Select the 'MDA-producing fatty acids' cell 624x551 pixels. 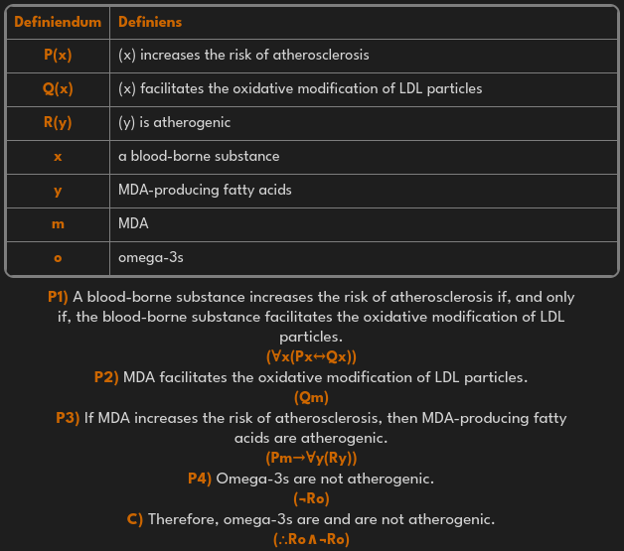click(x=205, y=190)
